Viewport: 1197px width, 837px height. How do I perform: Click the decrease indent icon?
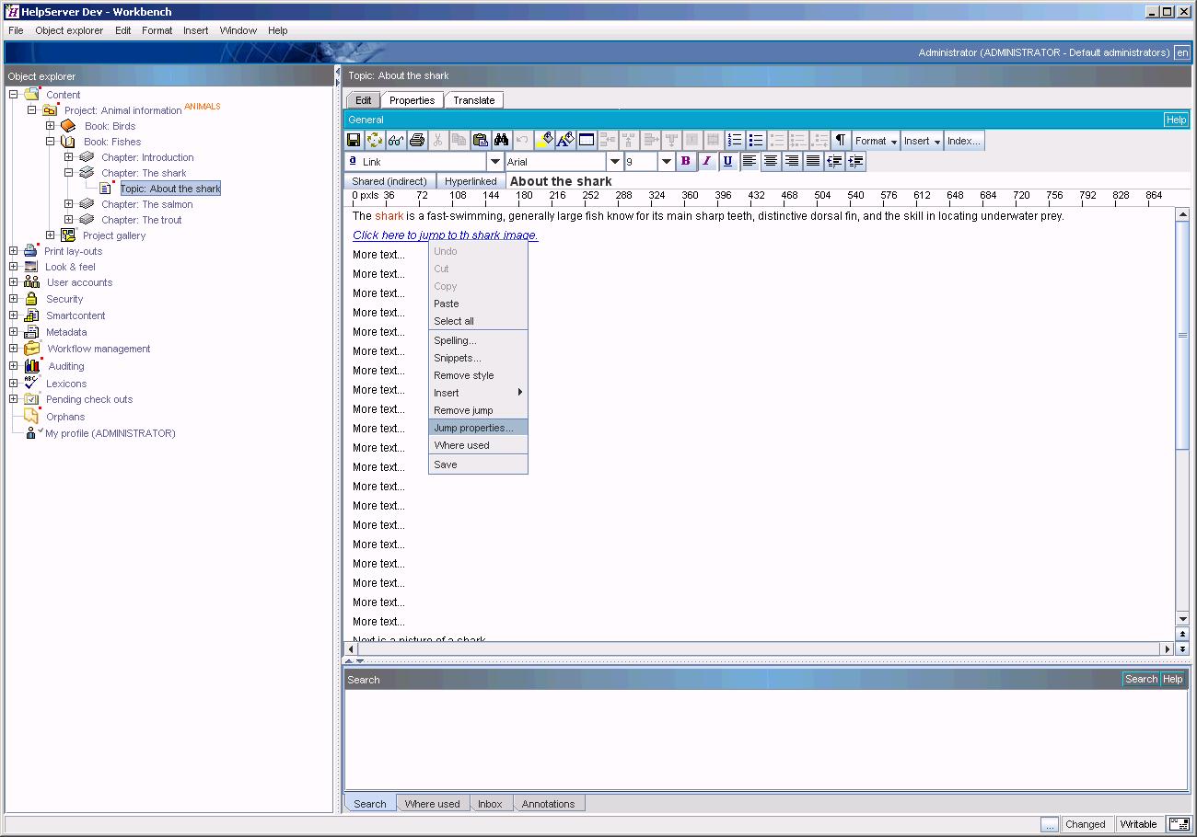click(834, 161)
